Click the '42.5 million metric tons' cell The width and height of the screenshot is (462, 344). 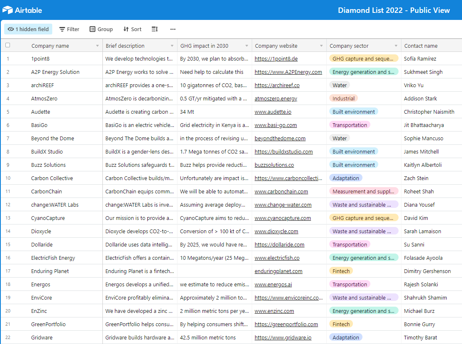(214, 337)
